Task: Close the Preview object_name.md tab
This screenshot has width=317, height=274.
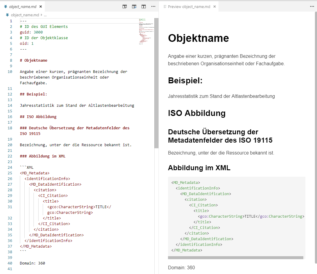Action: [x=214, y=6]
